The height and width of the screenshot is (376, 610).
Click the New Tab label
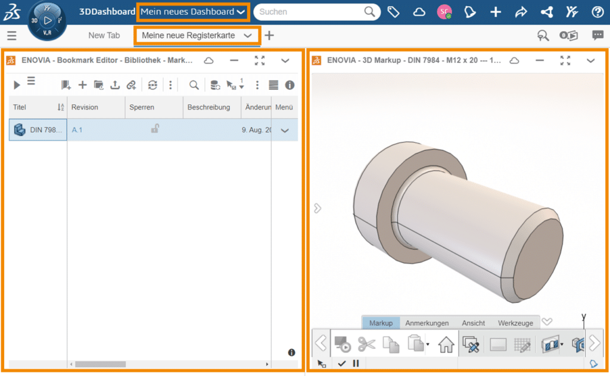coord(104,35)
